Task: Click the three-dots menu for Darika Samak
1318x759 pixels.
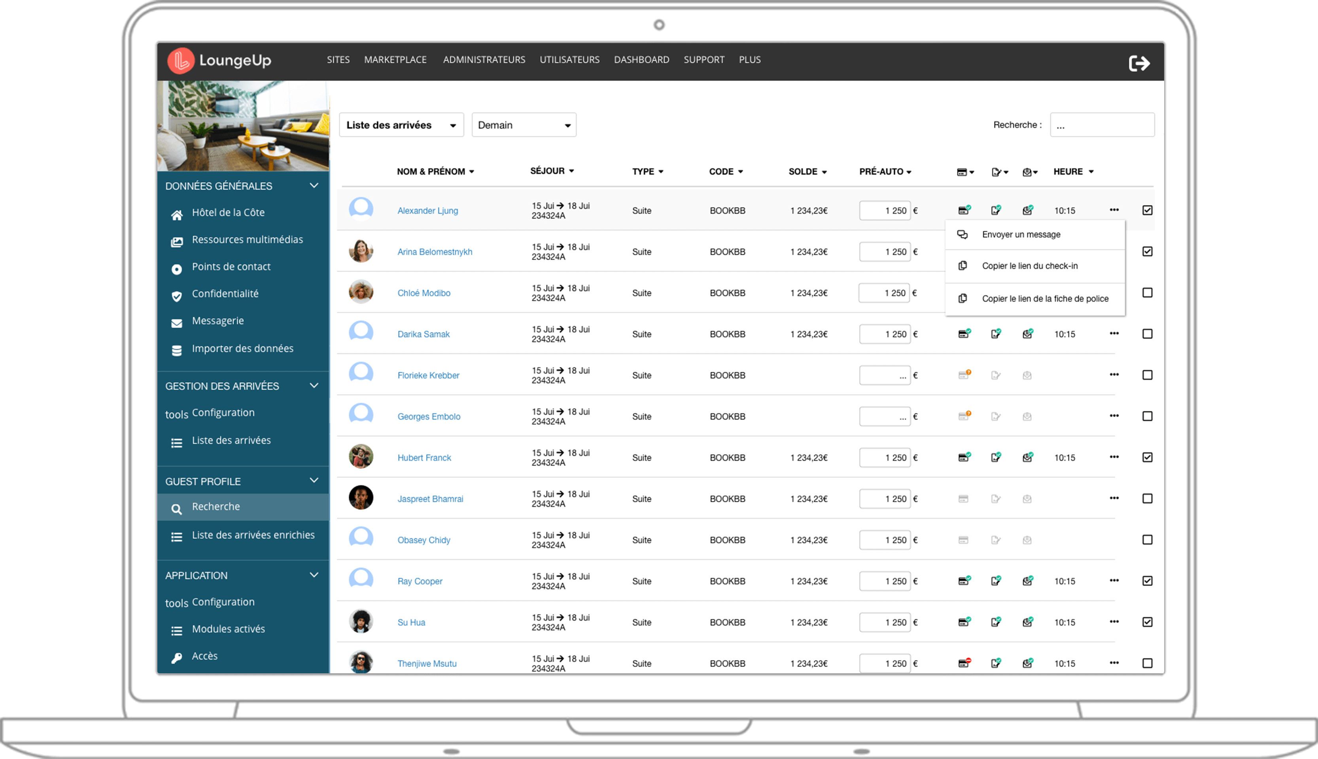Action: (1114, 333)
